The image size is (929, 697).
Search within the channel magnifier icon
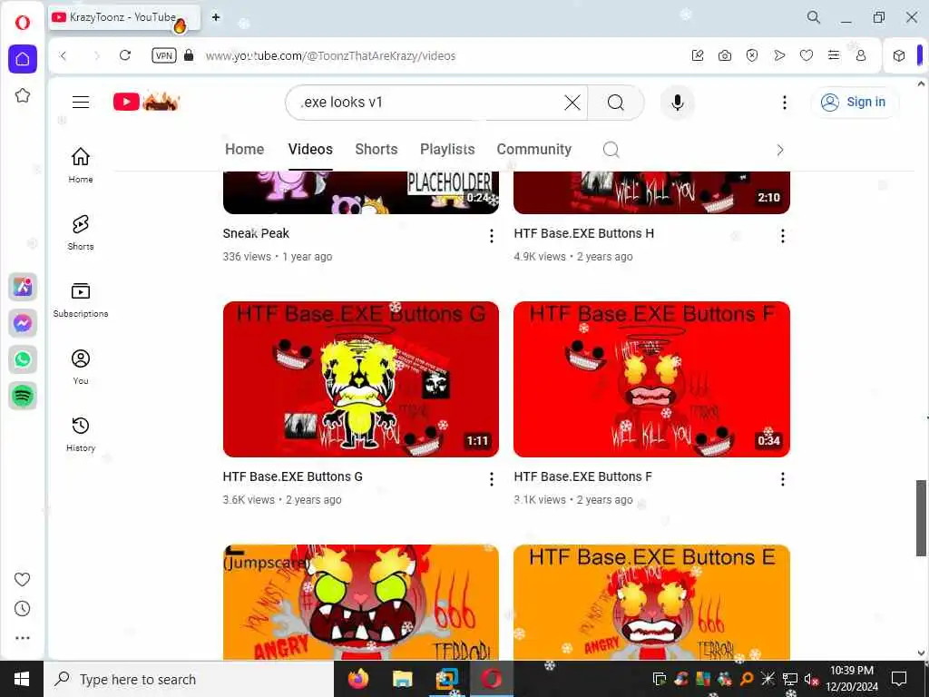611,150
